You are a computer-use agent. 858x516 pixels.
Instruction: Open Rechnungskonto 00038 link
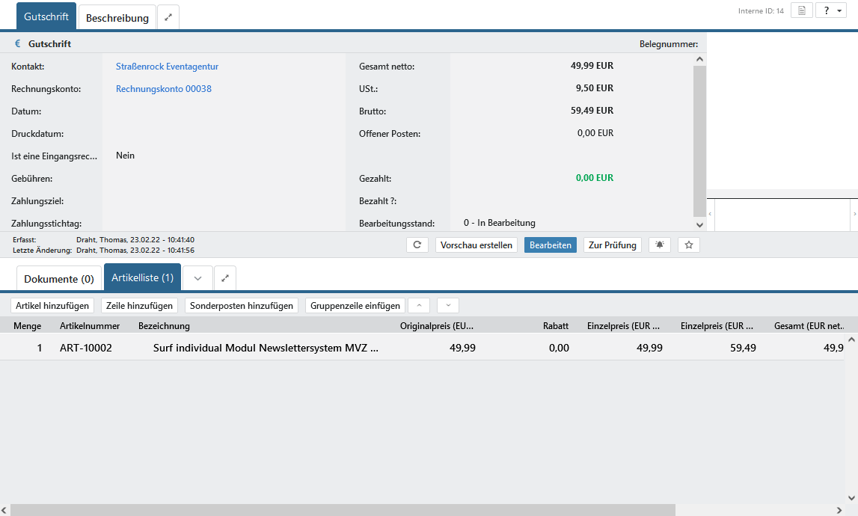pyautogui.click(x=163, y=89)
